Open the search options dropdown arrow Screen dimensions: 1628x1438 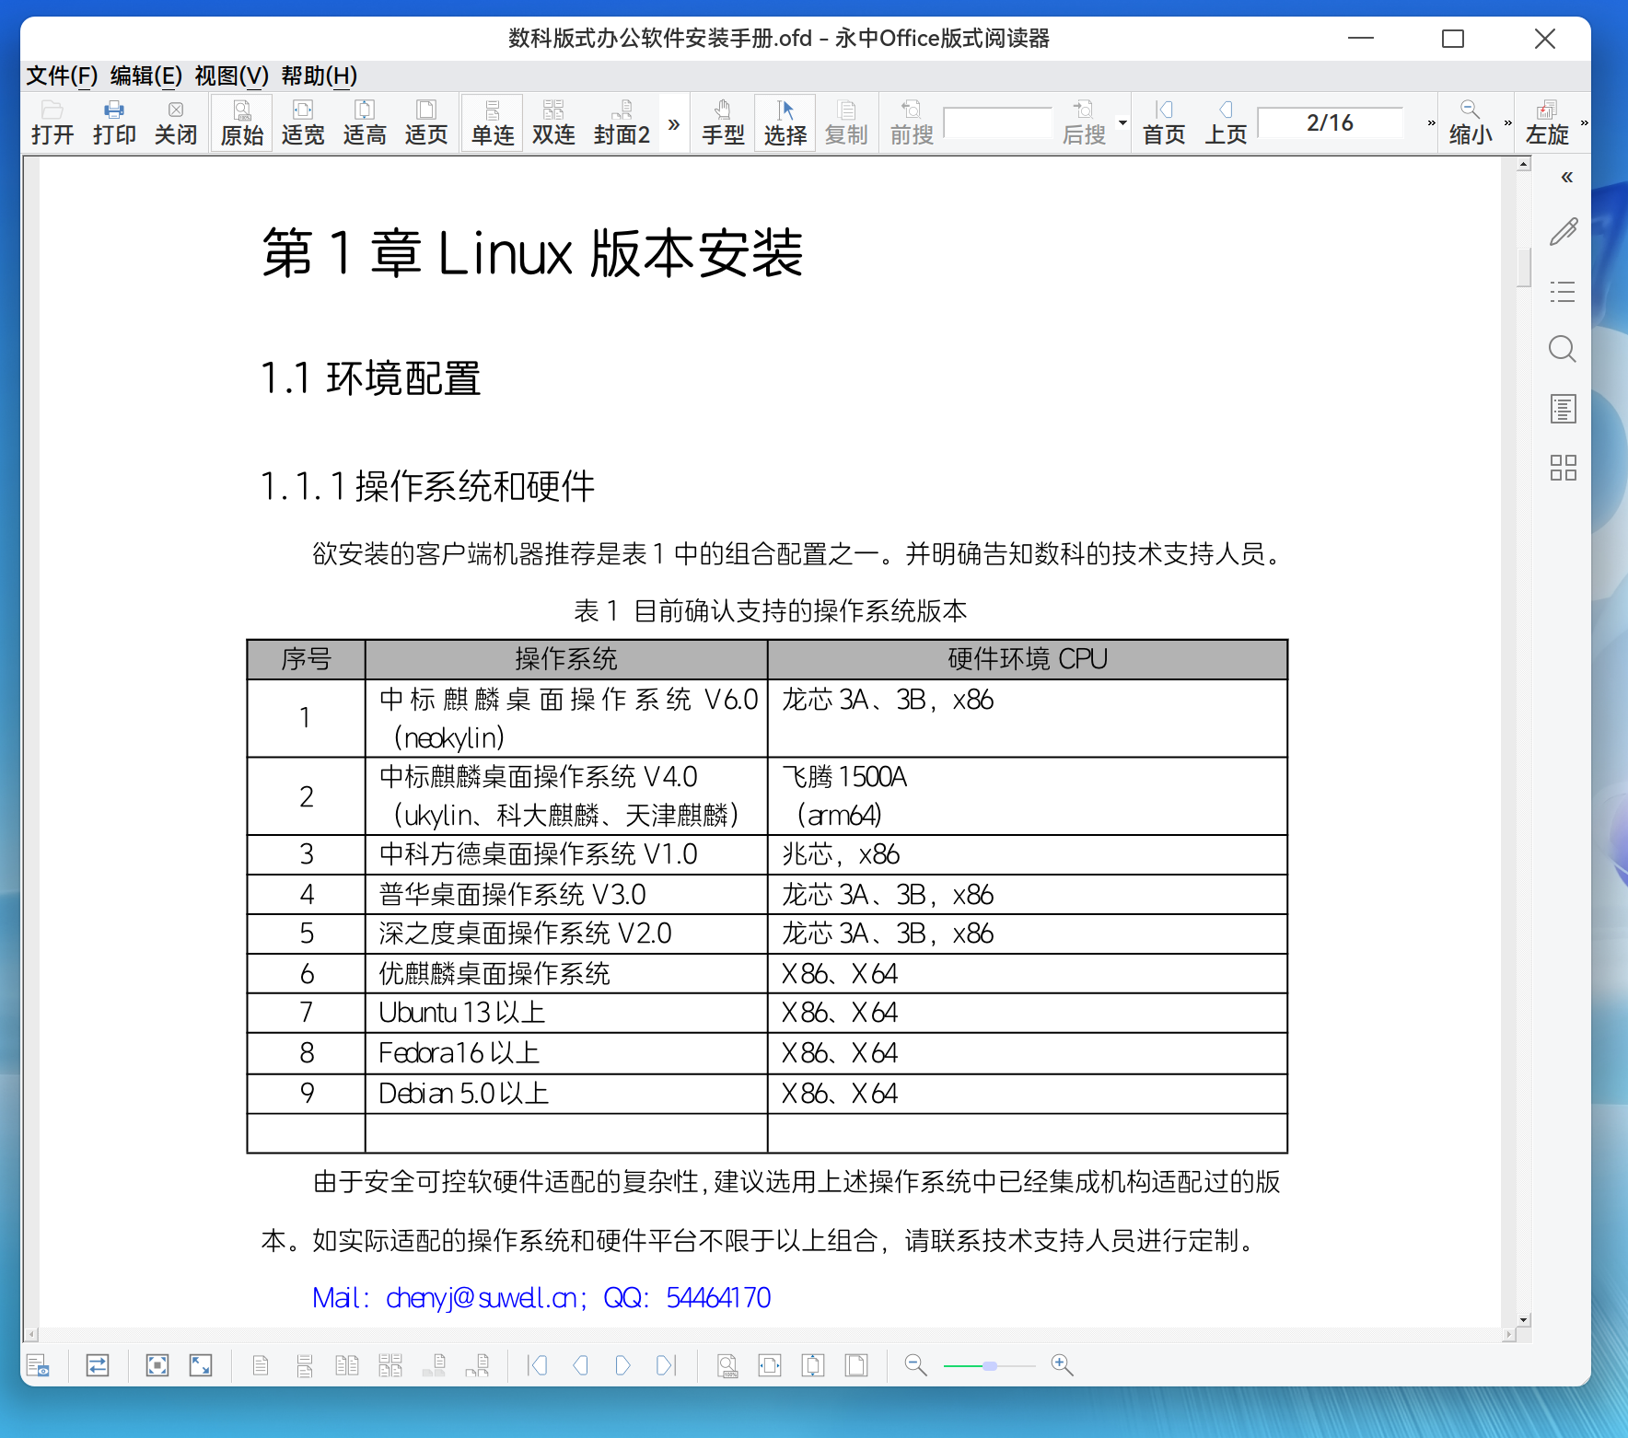(x=1122, y=122)
